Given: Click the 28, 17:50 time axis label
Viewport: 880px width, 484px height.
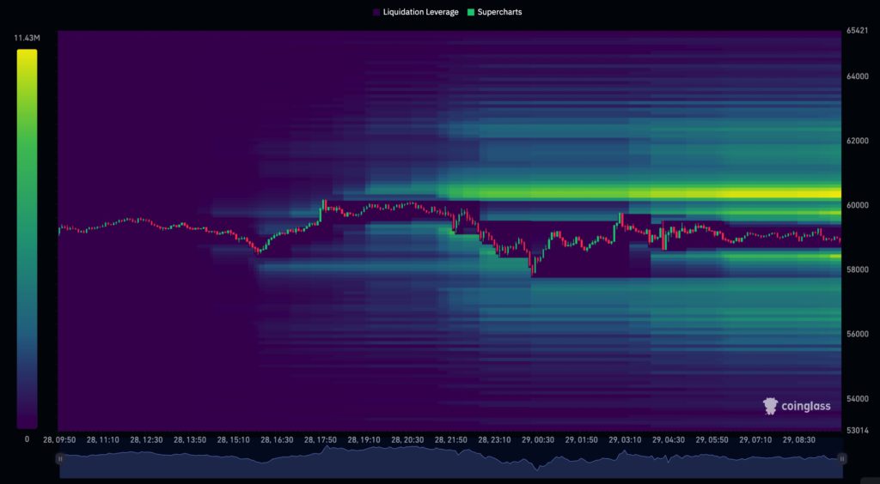Looking at the screenshot, I should point(321,439).
